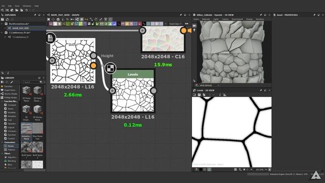The width and height of the screenshot is (325, 183).
Task: Collapse T_Cobblestone_01.sbs package
Action: (2, 33)
